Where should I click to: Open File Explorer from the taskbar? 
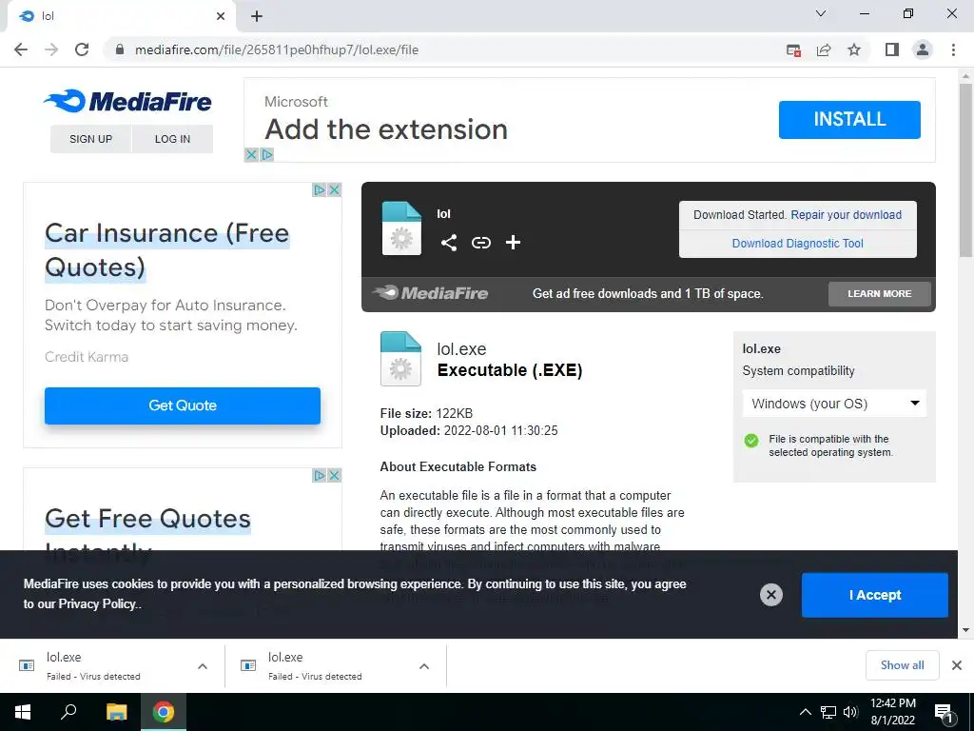click(x=116, y=712)
